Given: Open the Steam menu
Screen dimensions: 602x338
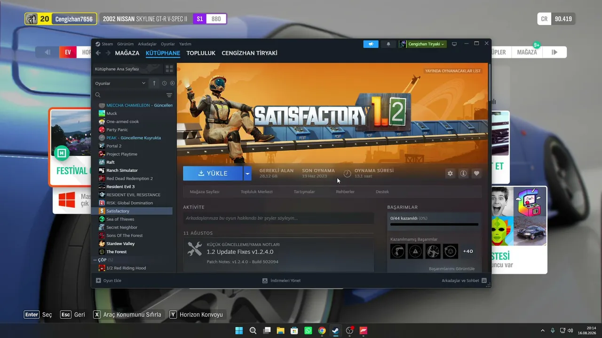Looking at the screenshot, I should click(107, 44).
